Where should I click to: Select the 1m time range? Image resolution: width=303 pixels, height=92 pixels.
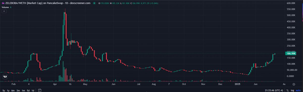tap(23, 90)
